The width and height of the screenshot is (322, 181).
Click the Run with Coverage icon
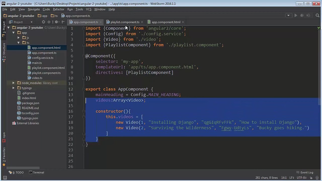tap(308, 16)
